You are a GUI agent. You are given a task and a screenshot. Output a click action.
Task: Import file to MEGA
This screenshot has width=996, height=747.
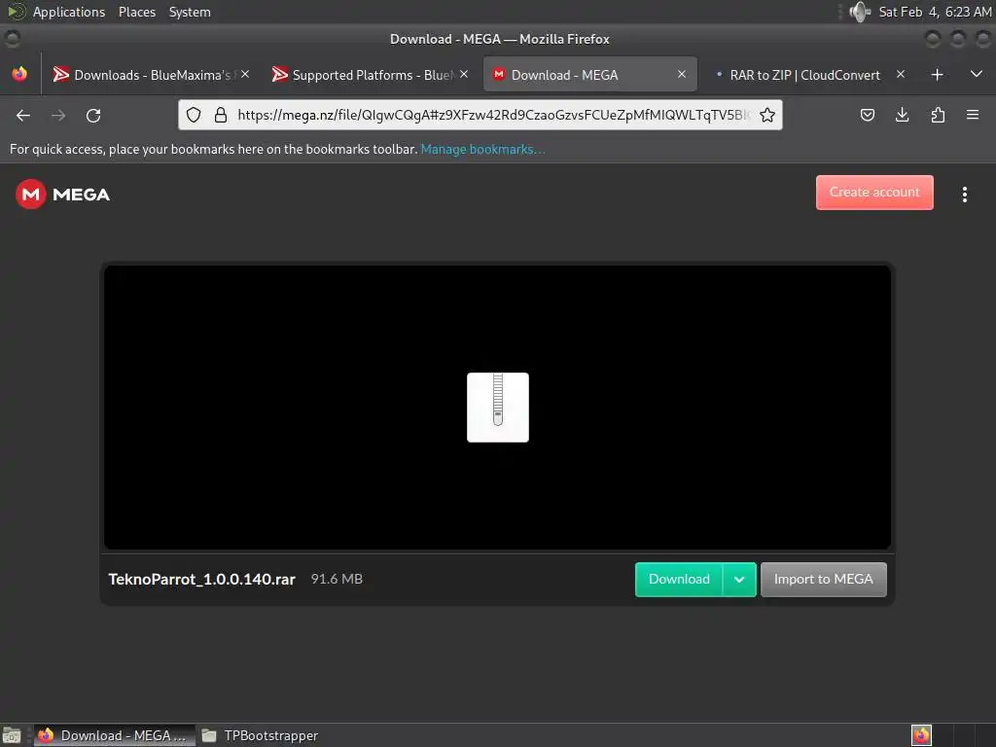823,580
